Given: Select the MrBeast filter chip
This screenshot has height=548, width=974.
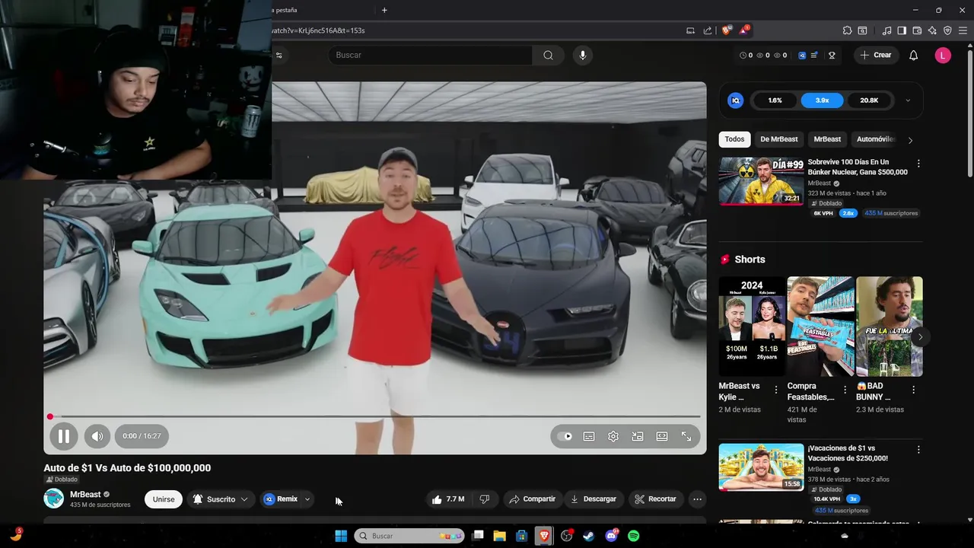Looking at the screenshot, I should [827, 139].
